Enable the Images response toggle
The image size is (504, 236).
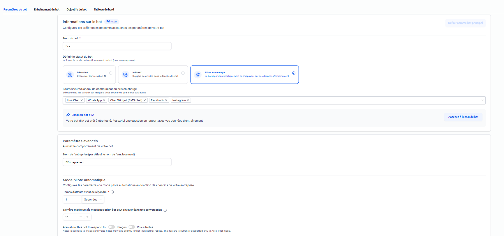tap(112, 227)
